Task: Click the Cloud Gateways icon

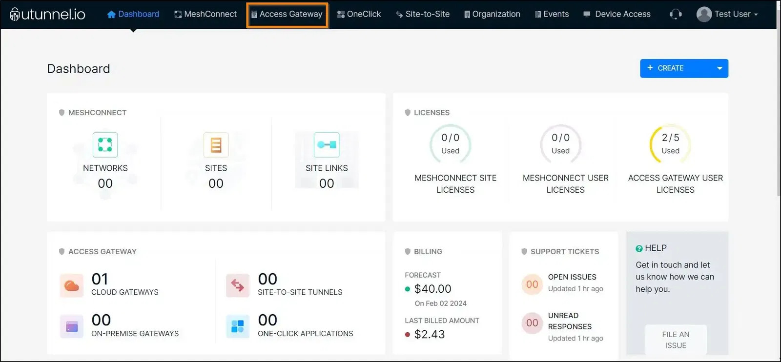Action: pos(72,285)
